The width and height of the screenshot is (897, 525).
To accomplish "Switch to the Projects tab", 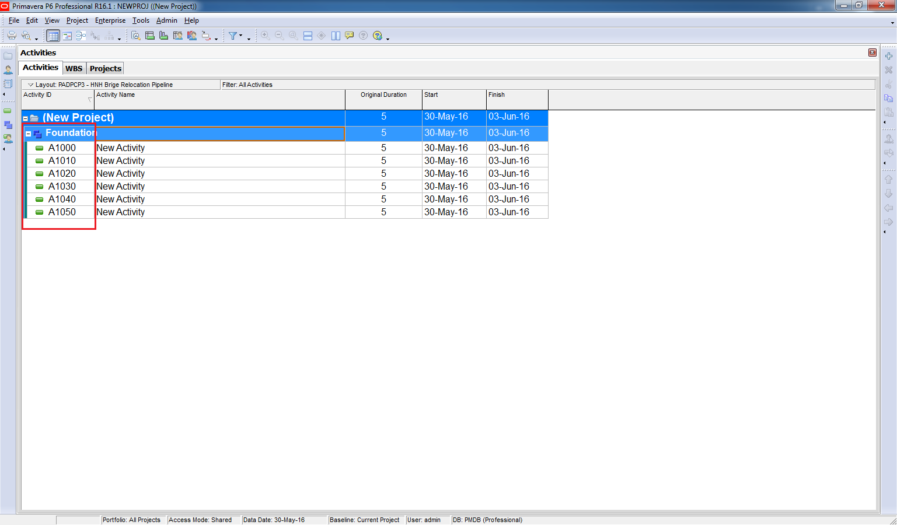I will point(106,68).
